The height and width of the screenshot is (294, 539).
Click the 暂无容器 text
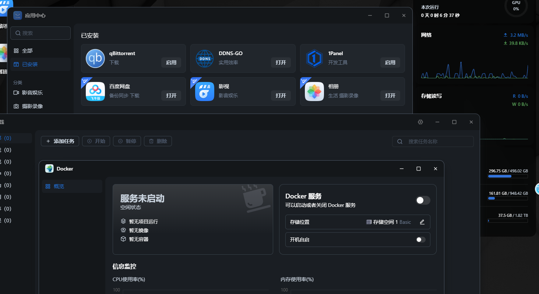pyautogui.click(x=139, y=239)
